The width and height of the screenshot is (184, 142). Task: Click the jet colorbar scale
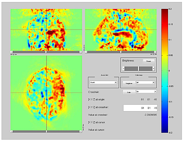(165, 71)
